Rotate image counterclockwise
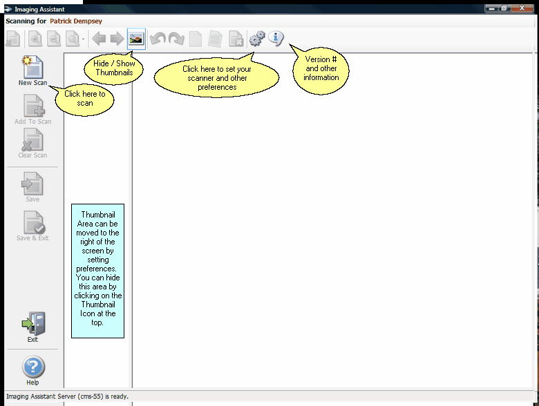Image resolution: width=539 pixels, height=406 pixels. click(x=158, y=39)
